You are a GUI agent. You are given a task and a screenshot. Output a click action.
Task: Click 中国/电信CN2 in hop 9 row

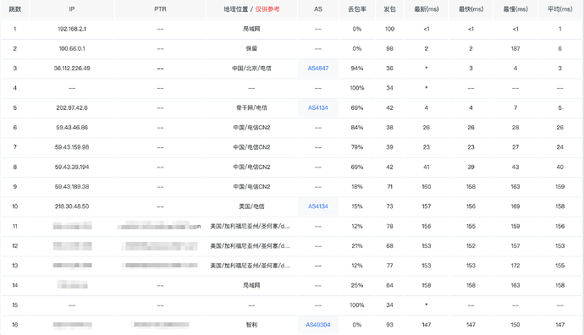[251, 186]
